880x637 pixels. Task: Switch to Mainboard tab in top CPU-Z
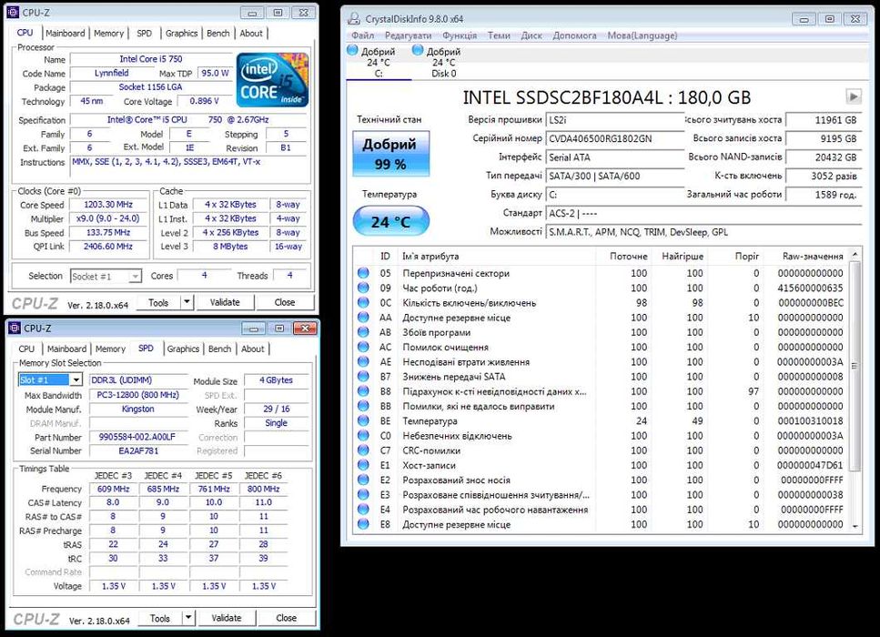tap(66, 33)
